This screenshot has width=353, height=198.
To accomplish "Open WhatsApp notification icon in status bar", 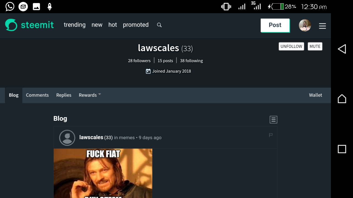I will point(10,7).
